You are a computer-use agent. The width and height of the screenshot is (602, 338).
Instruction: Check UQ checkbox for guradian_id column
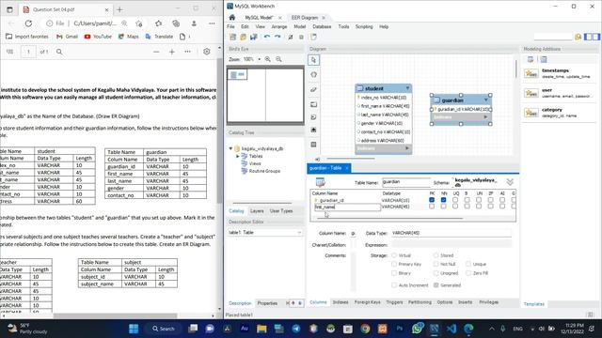point(455,200)
